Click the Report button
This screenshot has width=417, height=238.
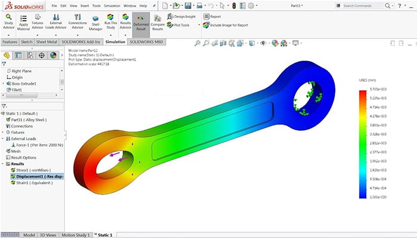pos(212,17)
